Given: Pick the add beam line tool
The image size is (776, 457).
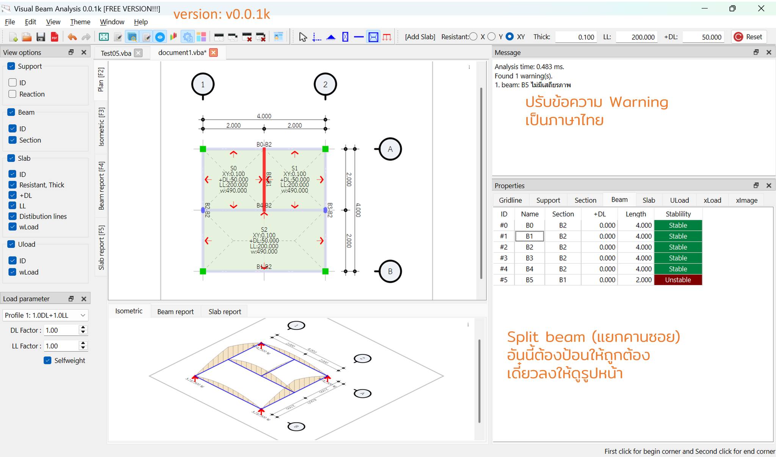Looking at the screenshot, I should [x=359, y=37].
